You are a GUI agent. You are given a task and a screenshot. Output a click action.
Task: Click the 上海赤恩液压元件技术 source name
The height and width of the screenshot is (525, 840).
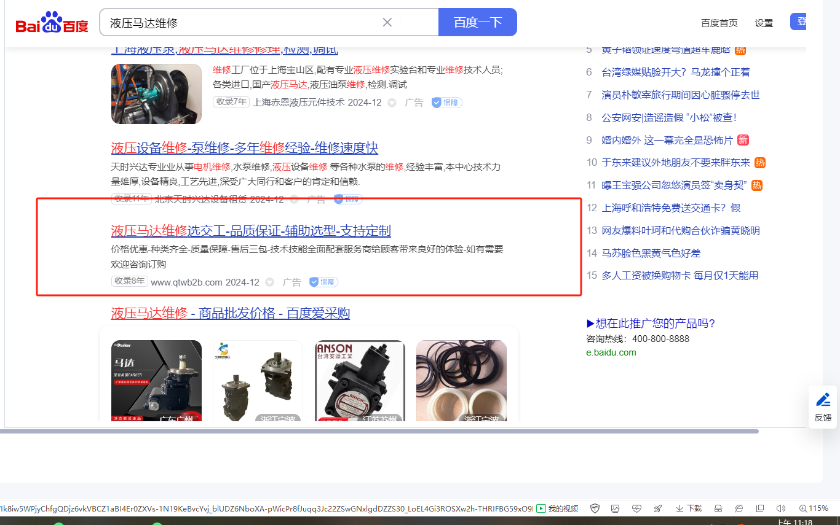click(x=299, y=103)
